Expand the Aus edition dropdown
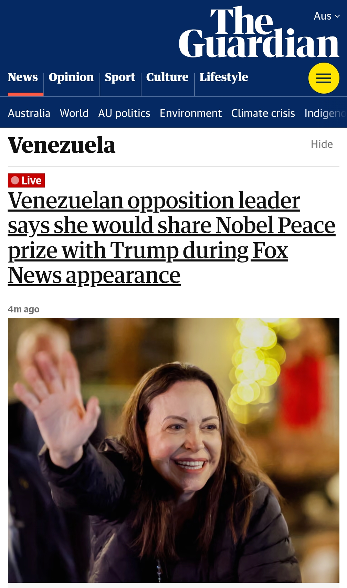The width and height of the screenshot is (347, 588). (327, 16)
